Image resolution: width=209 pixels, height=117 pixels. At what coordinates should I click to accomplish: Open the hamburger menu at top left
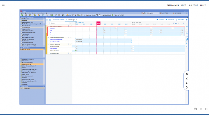[3, 5]
